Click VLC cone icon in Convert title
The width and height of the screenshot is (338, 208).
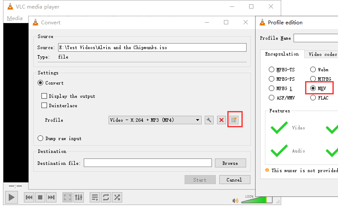point(35,22)
